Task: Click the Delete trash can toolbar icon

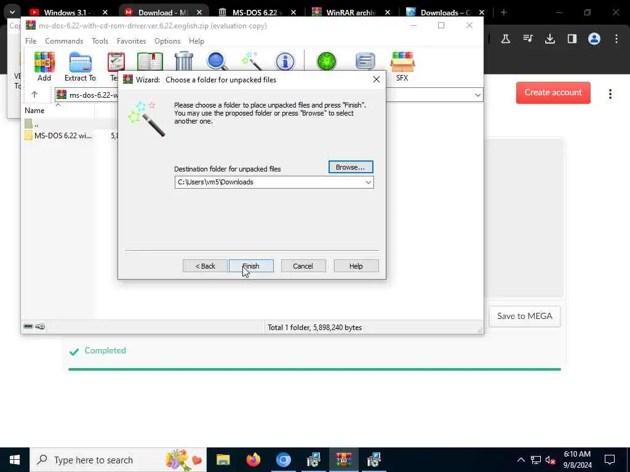Action: (x=184, y=61)
